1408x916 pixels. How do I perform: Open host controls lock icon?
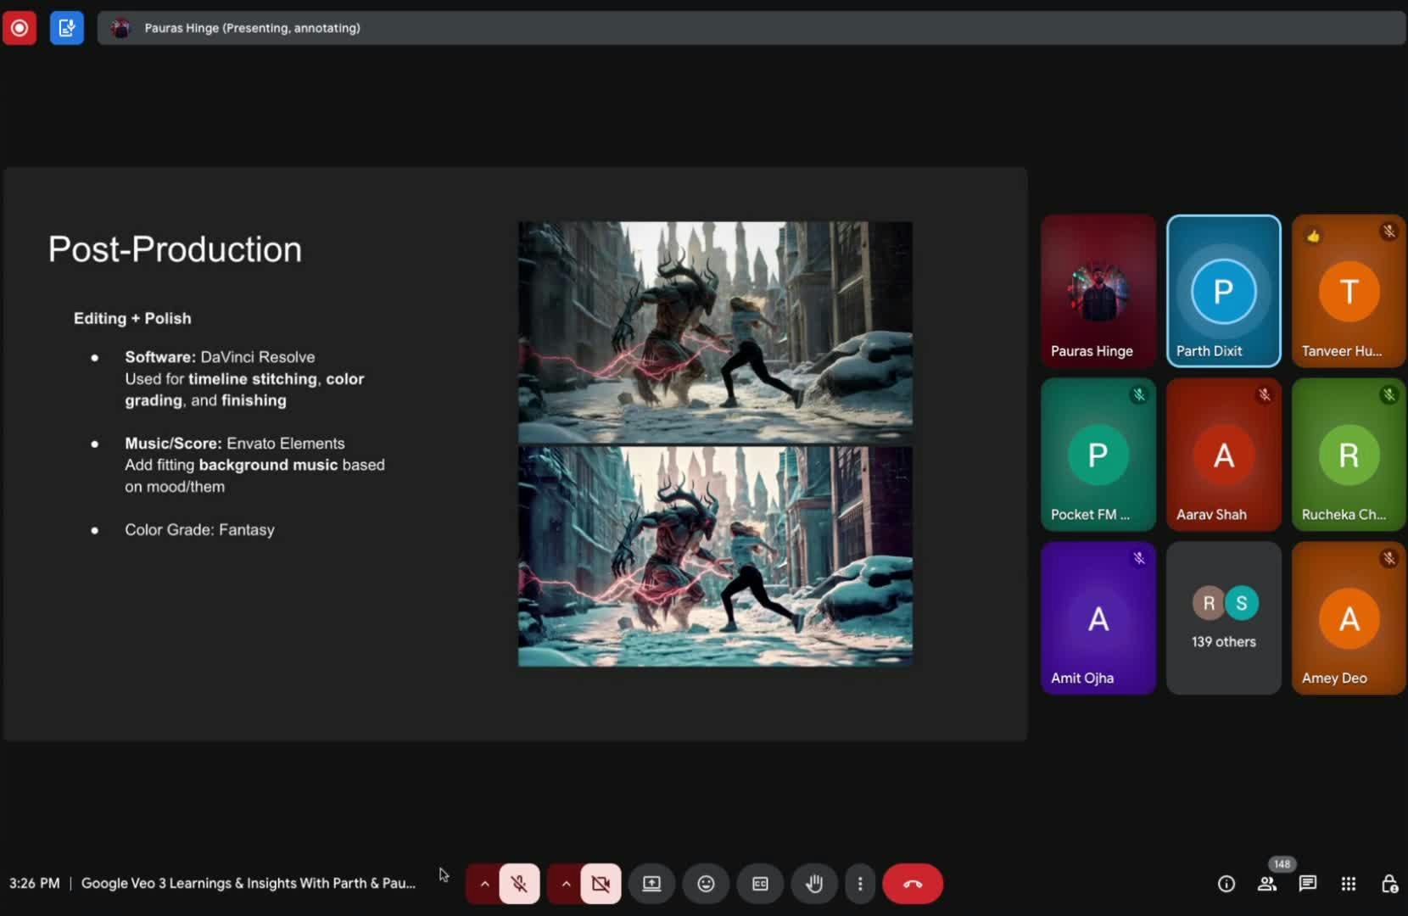pos(1389,884)
